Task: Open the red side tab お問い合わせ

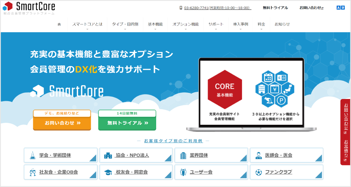Action: pos(346,119)
